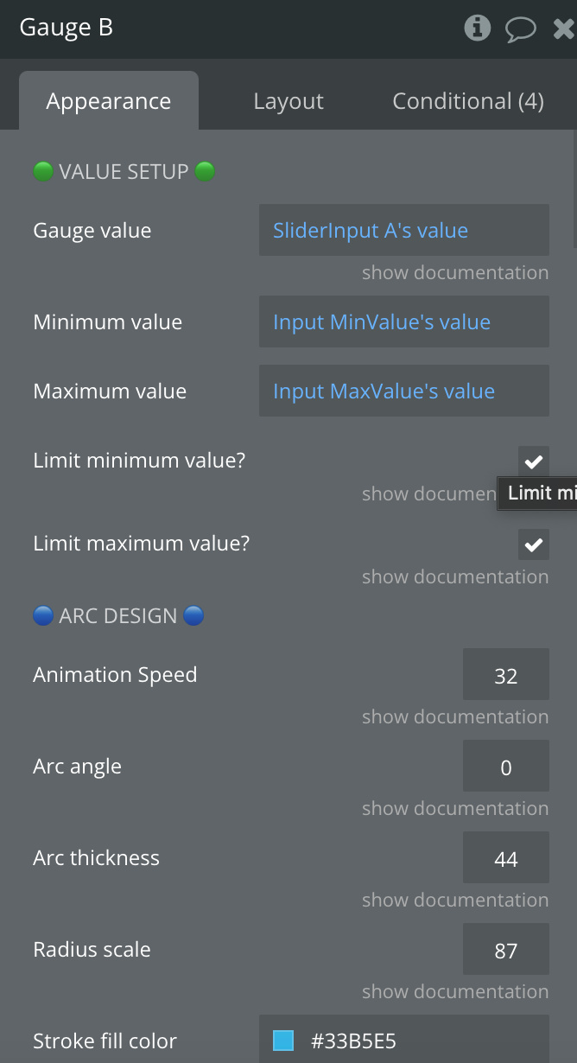Open the Conditional (4) tab
Image resolution: width=577 pixels, height=1063 pixels.
pyautogui.click(x=468, y=101)
